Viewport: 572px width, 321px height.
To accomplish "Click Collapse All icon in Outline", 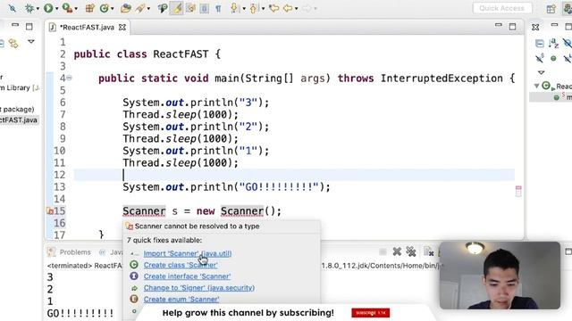I will click(540, 44).
